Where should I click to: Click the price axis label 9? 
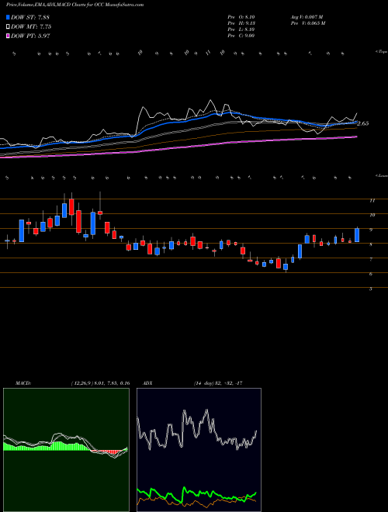point(371,230)
